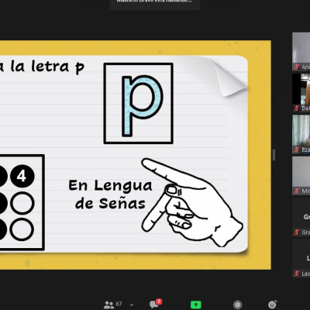Open the Participants panel icon

(108, 305)
